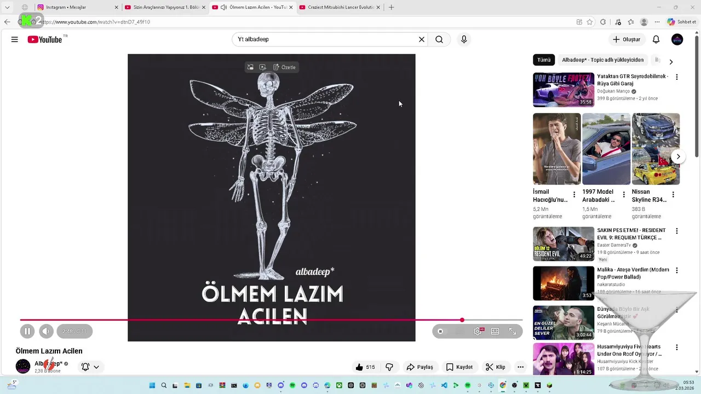
Task: Show next filter chips with arrow
Action: coord(671,62)
